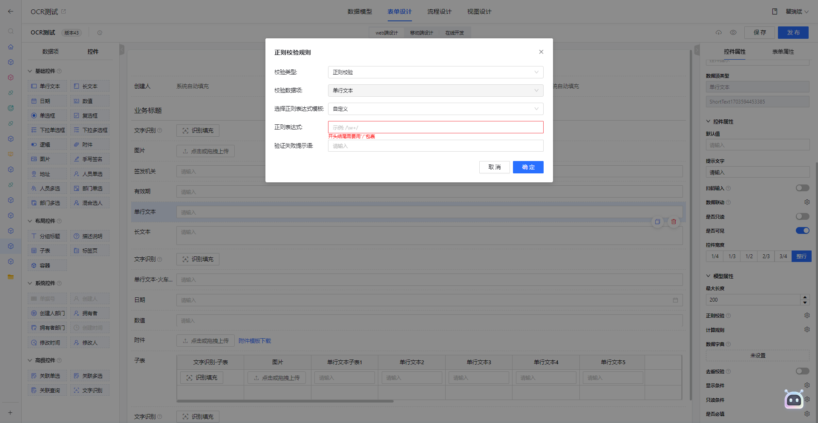Increase the 最大长度 value

804,297
